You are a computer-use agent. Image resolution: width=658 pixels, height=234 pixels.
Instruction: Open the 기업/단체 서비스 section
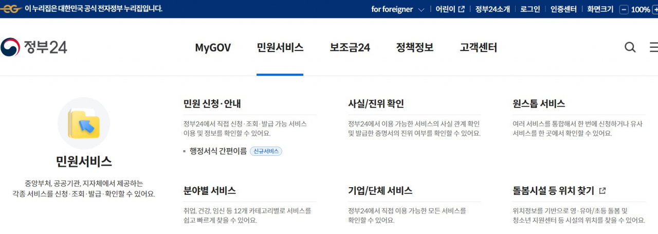point(380,191)
